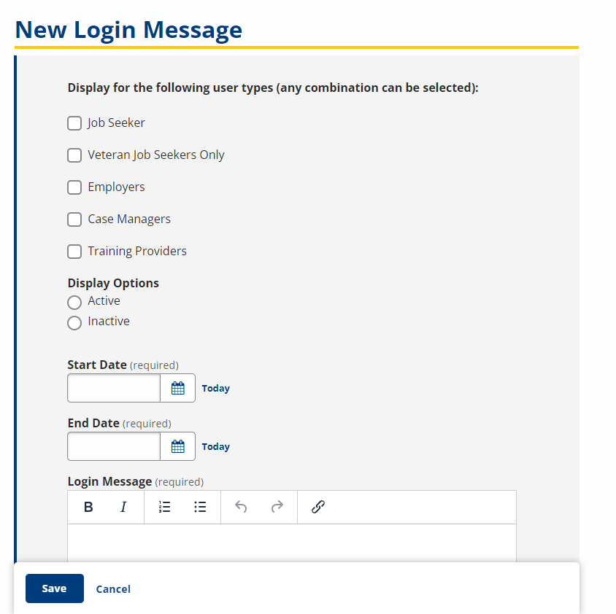Insert a bulleted list
Screen dimensions: 616x614
[200, 507]
